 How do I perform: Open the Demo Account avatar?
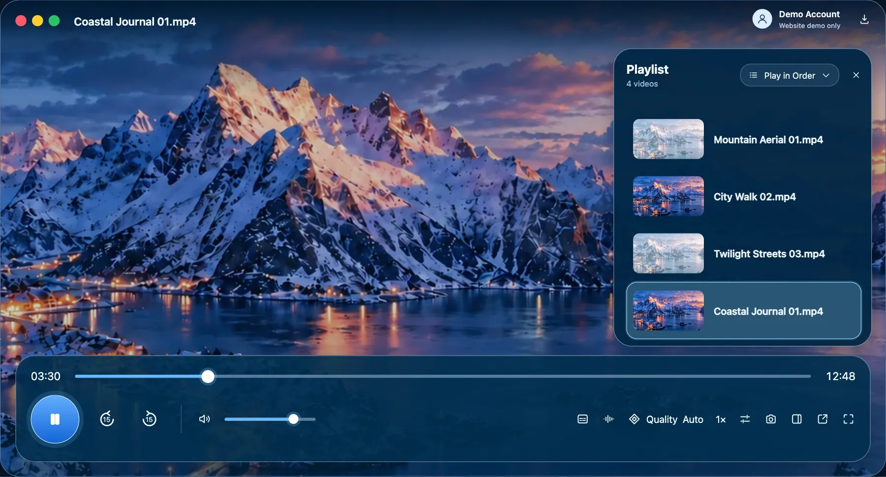coord(762,19)
